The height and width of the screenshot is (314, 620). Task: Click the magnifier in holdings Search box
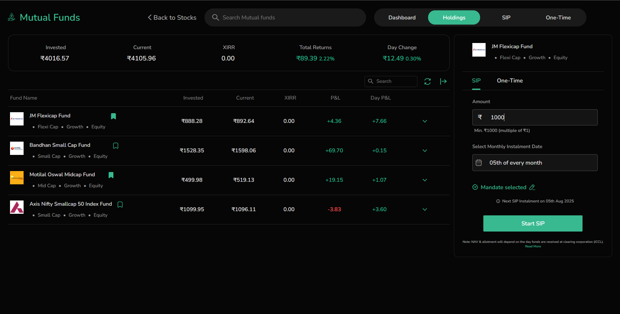pos(371,81)
